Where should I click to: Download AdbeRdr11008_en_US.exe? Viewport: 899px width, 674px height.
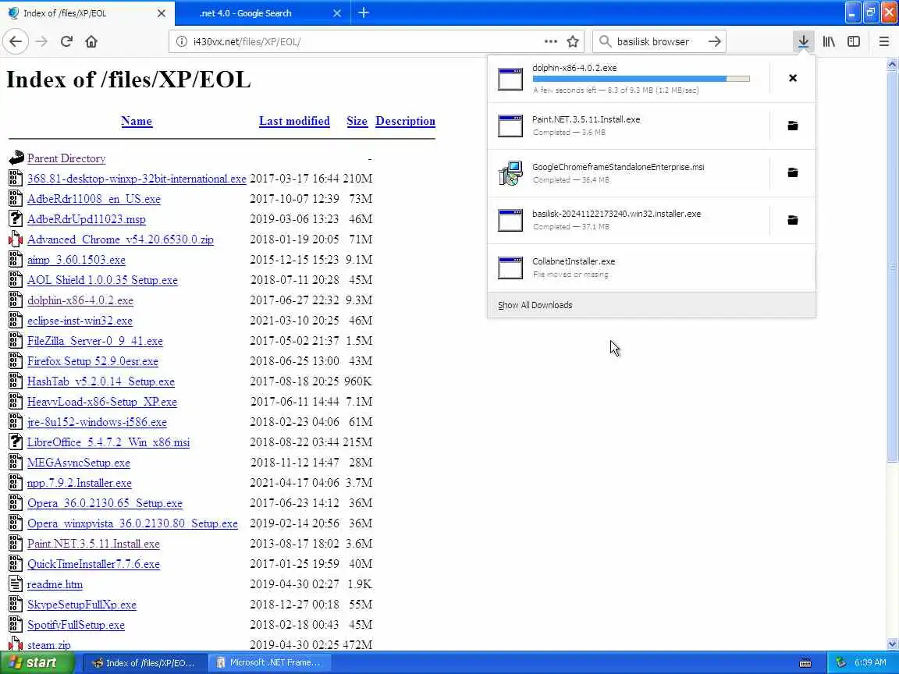click(x=94, y=199)
